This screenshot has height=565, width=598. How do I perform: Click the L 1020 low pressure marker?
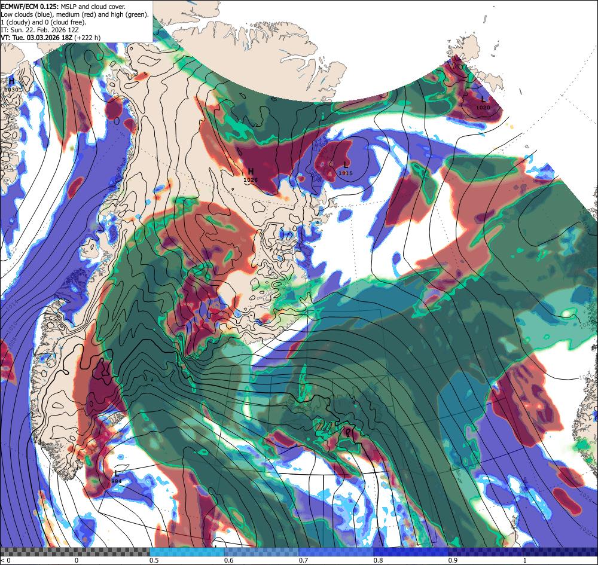point(483,103)
